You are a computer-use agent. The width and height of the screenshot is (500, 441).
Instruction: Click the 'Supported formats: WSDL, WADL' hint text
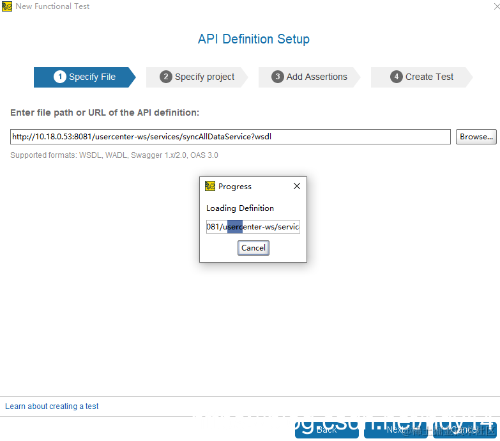click(x=114, y=155)
